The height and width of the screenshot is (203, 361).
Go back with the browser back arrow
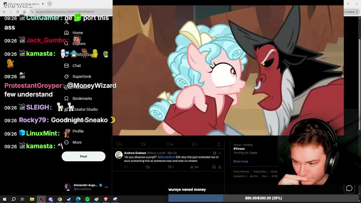pos(4,12)
